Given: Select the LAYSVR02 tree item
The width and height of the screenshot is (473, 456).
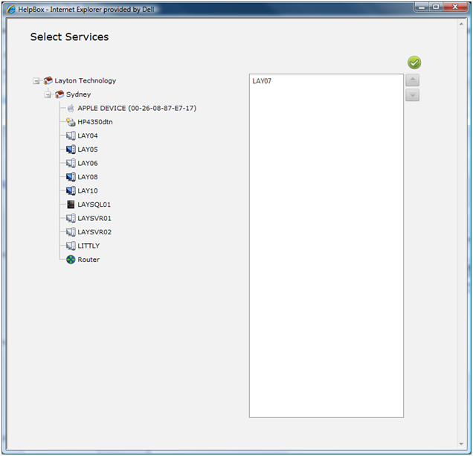Looking at the screenshot, I should pyautogui.click(x=94, y=232).
